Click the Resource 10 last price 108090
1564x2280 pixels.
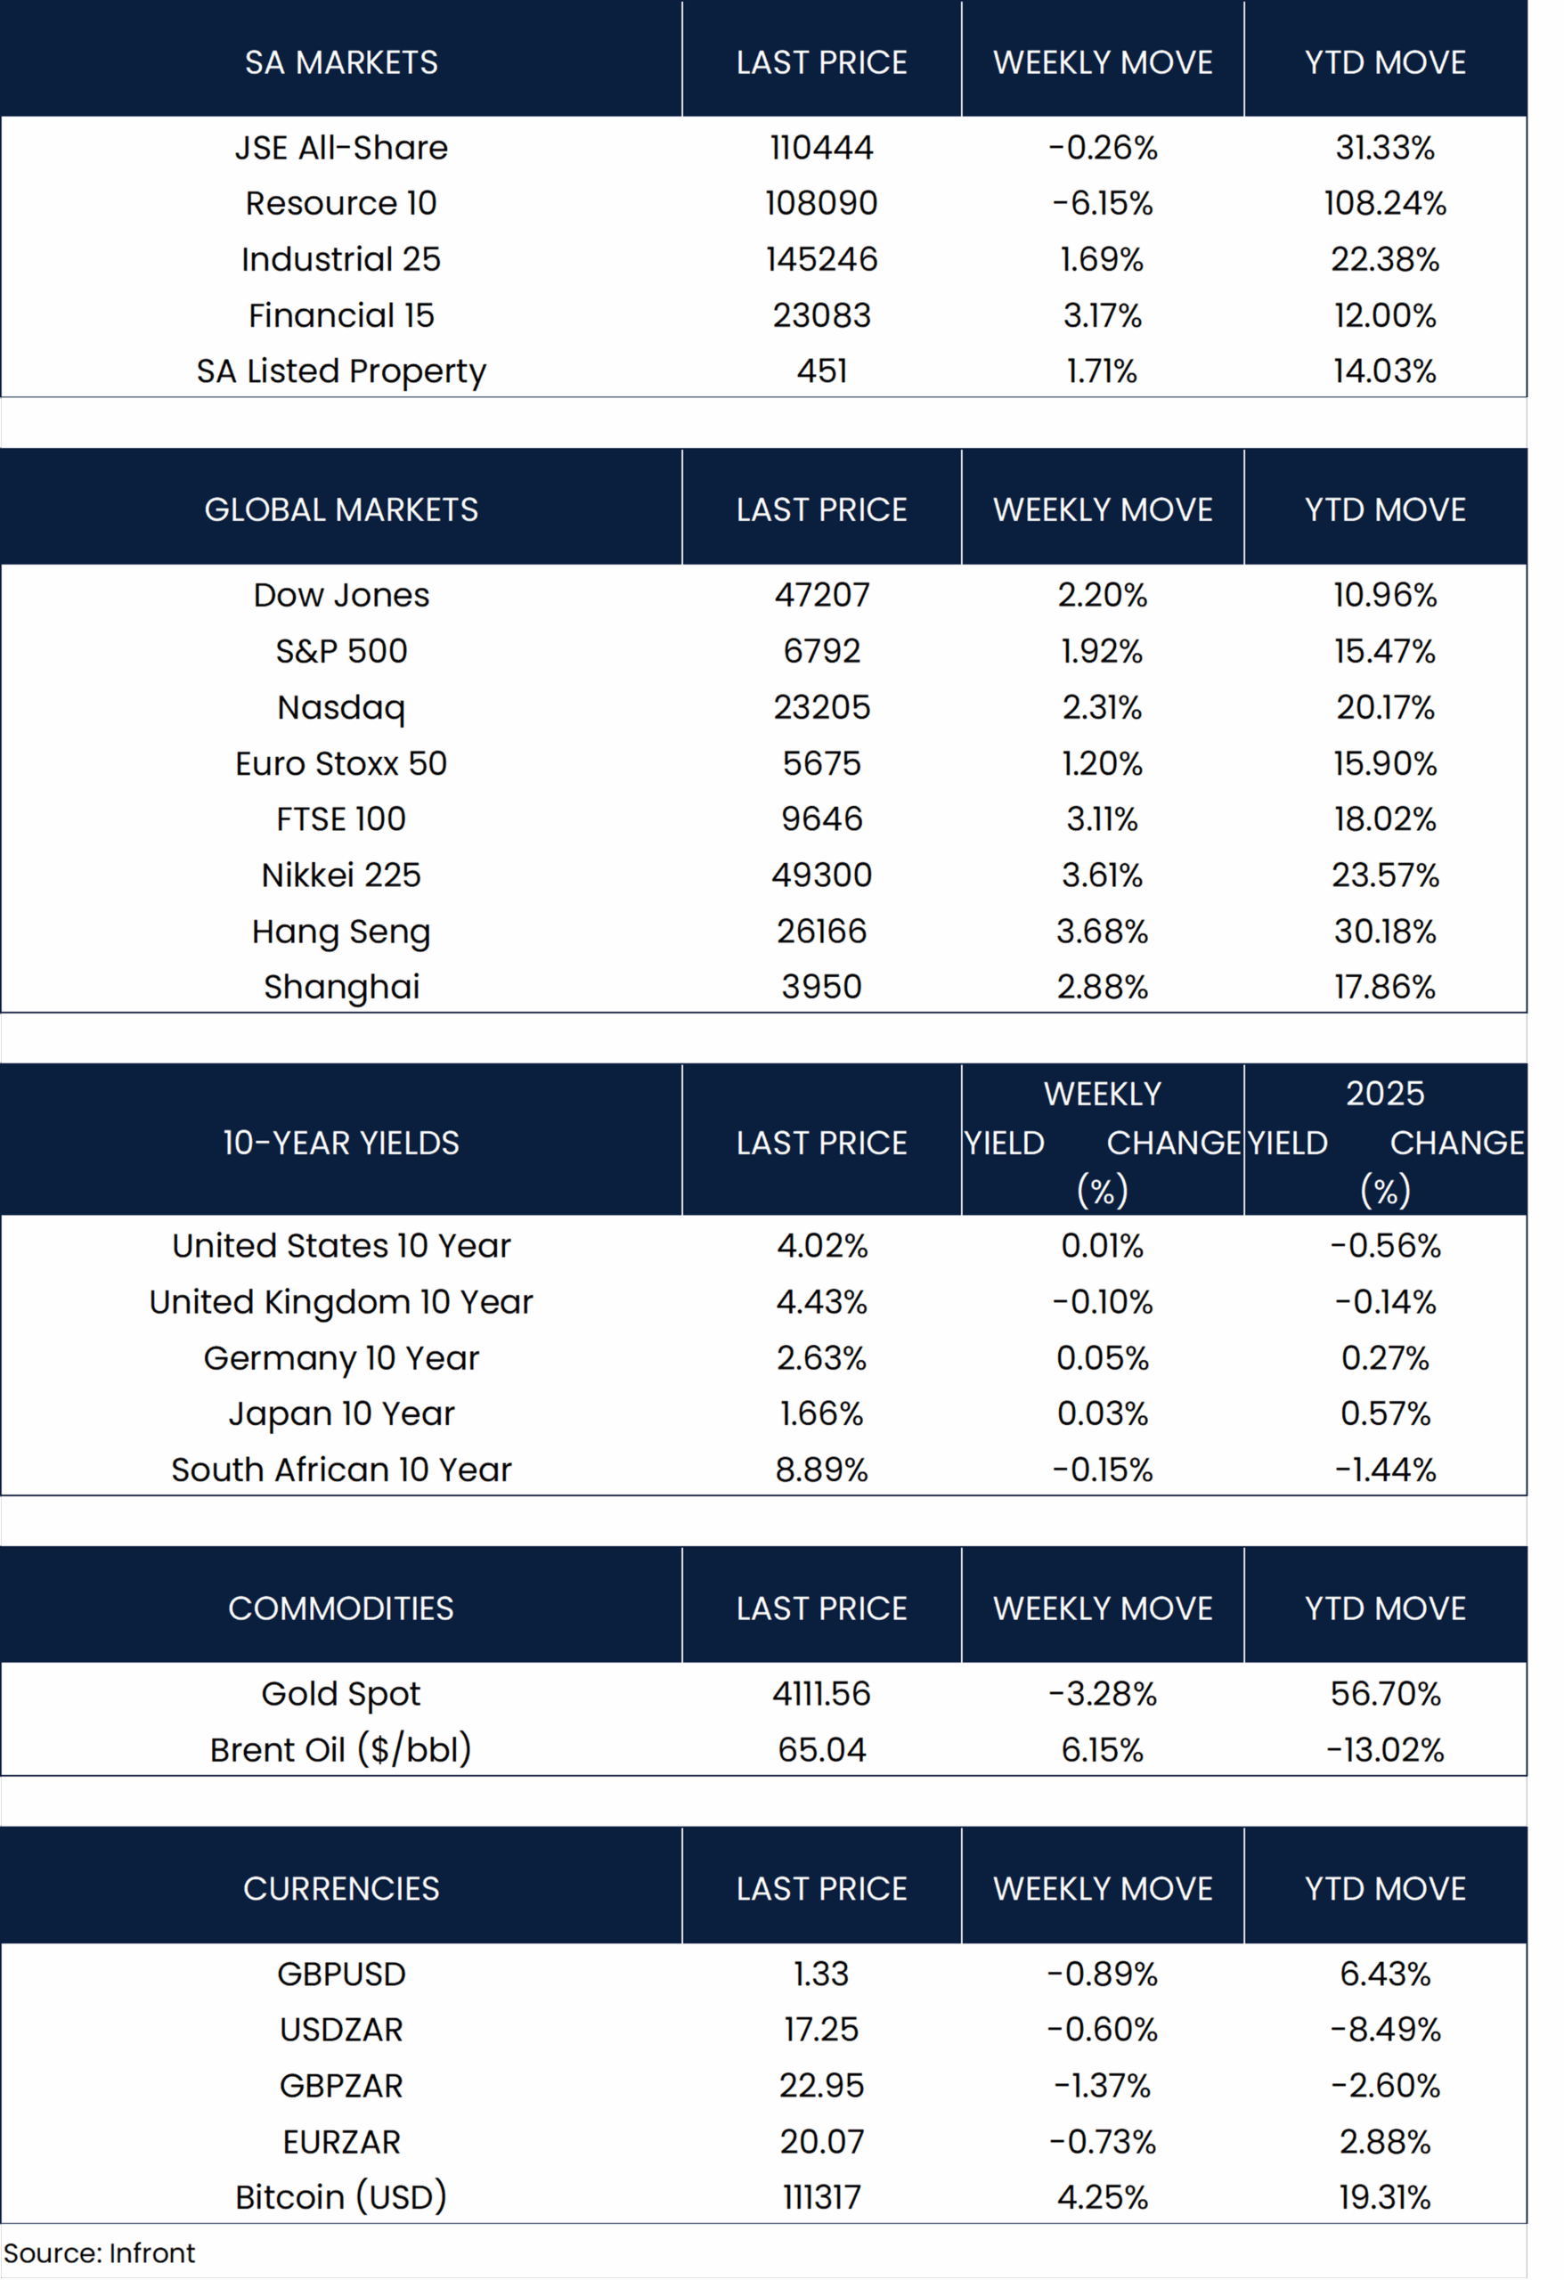(x=821, y=204)
